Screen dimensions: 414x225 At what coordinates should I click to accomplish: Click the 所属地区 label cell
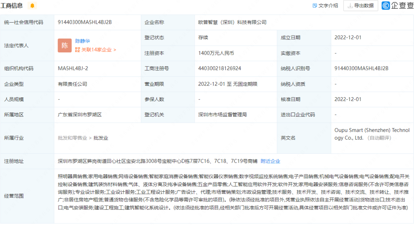click(x=27, y=115)
